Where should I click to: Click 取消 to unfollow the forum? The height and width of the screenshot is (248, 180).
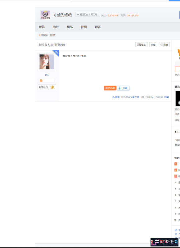pyautogui.click(x=94, y=14)
